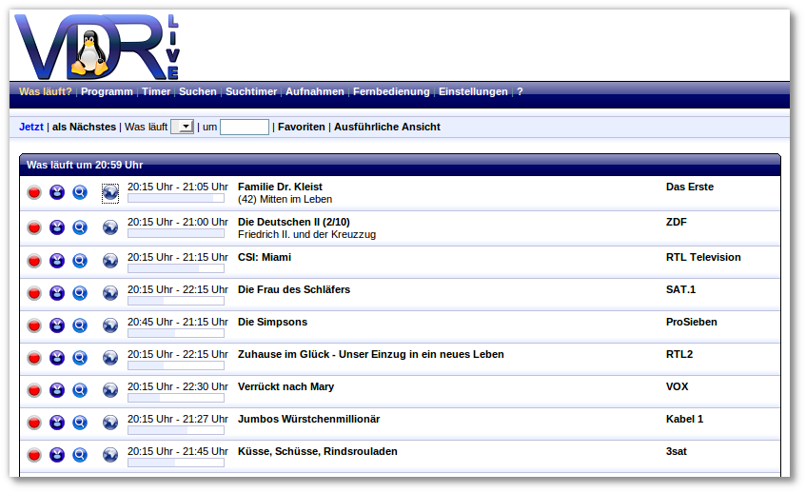The width and height of the screenshot is (806, 493).
Task: Search repeats magnifier for Familie Dr. Kleist
Action: [x=80, y=193]
